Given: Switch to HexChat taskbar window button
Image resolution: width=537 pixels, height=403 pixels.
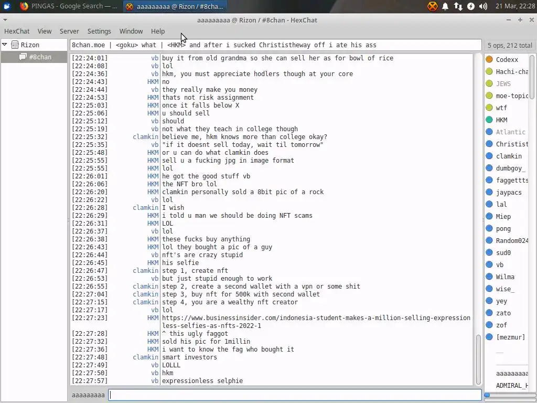Looking at the screenshot, I should [175, 6].
